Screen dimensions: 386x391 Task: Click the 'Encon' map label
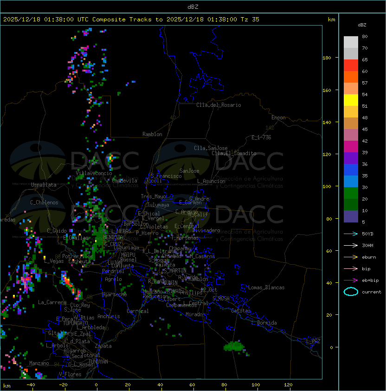pyautogui.click(x=278, y=117)
